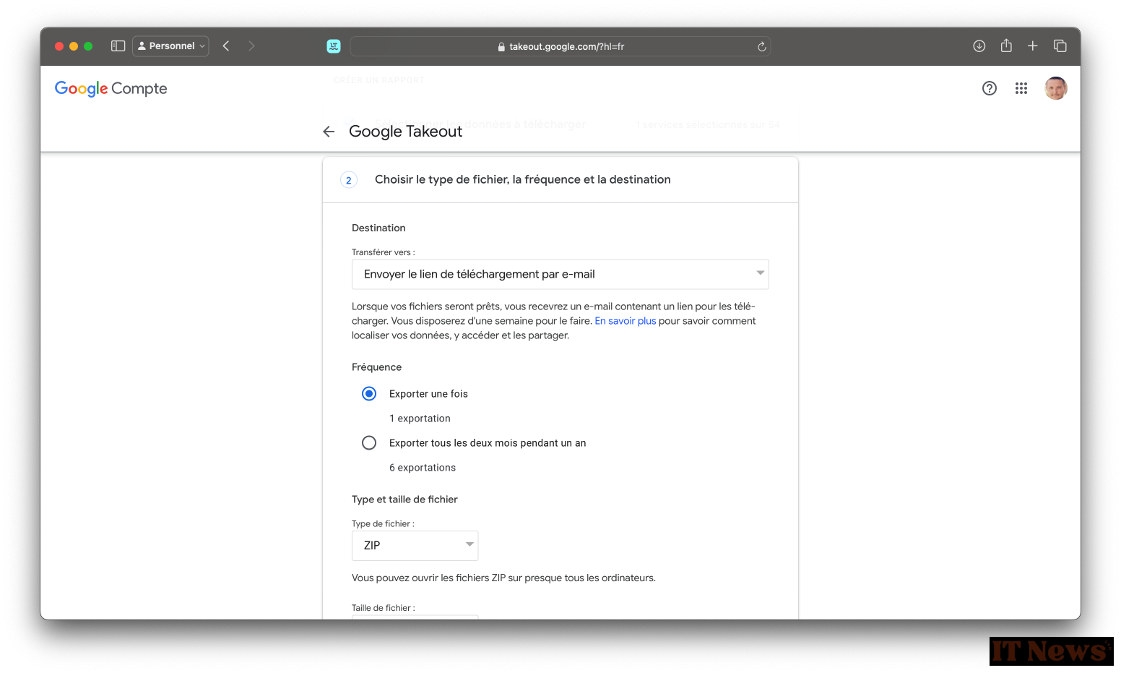Click the 'Fréquence' section heading
This screenshot has height=673, width=1121.
point(376,367)
